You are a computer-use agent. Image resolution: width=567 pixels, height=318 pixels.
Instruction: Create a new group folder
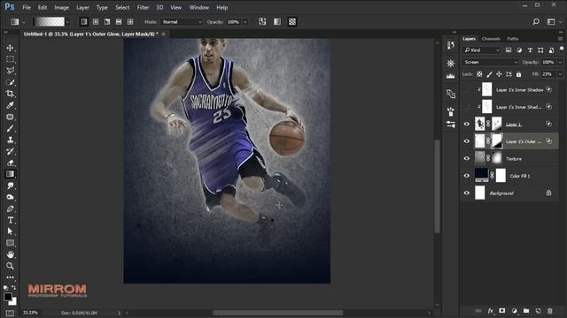(x=526, y=311)
